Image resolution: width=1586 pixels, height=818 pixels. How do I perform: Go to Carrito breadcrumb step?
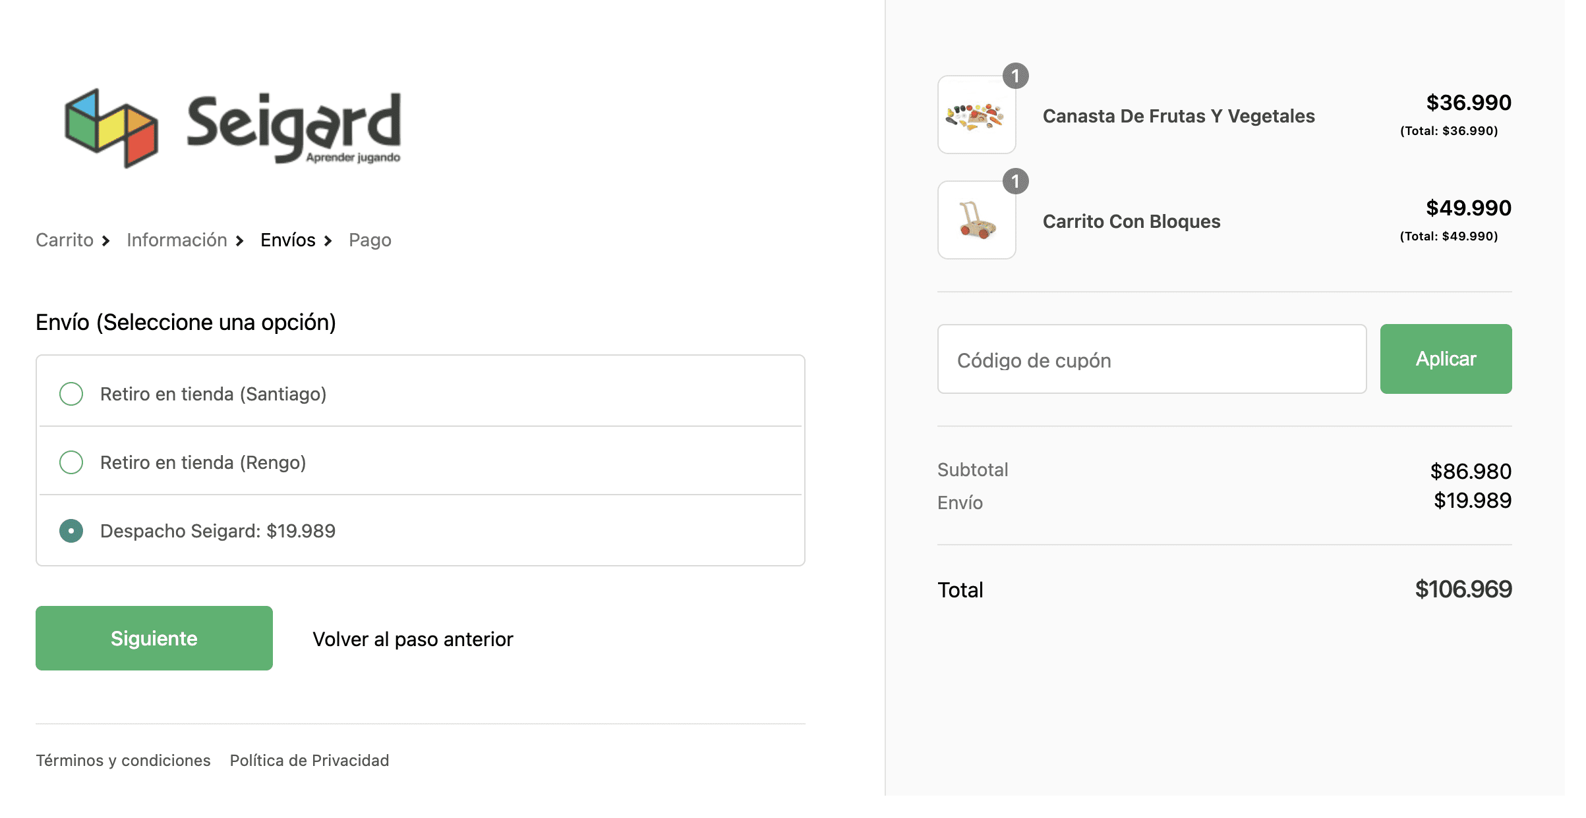(x=65, y=240)
